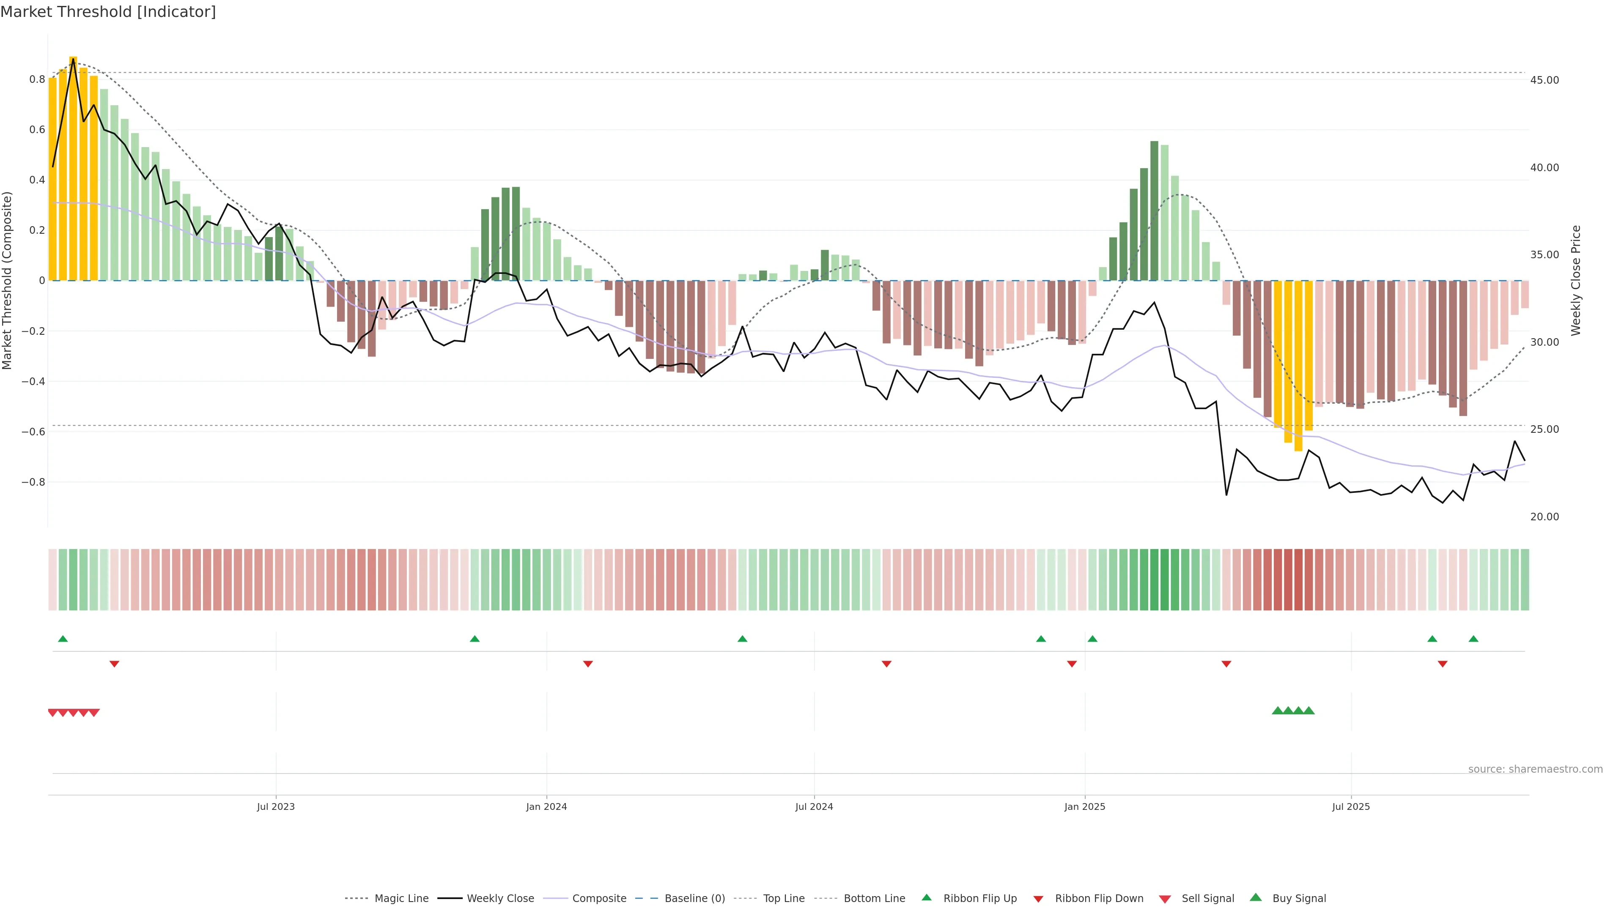Click Ribbon Flip Up legend triangle icon
Viewport: 1624px width, 913px height.
tap(926, 897)
